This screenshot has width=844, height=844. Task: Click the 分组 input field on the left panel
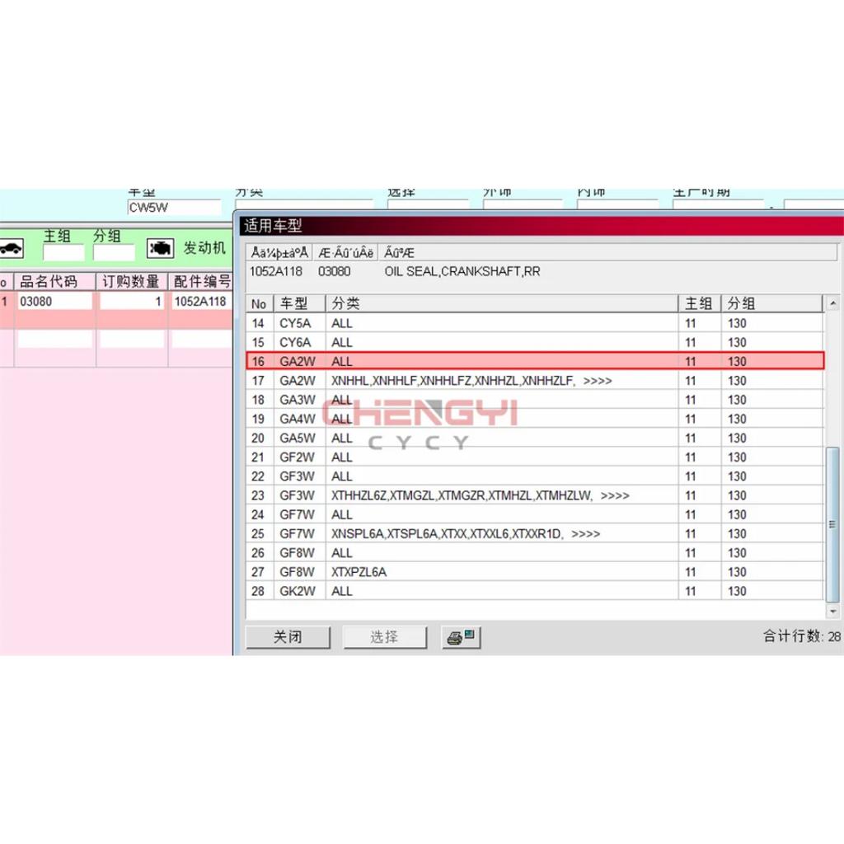[x=114, y=252]
